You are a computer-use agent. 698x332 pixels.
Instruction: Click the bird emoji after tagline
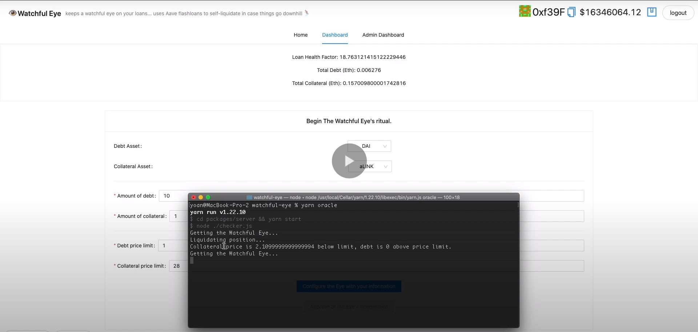coord(307,13)
